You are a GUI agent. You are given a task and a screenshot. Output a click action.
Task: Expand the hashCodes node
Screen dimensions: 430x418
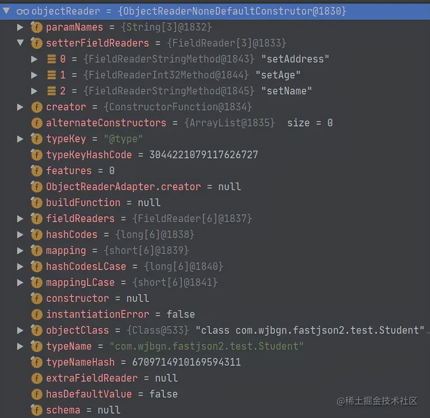pos(20,235)
